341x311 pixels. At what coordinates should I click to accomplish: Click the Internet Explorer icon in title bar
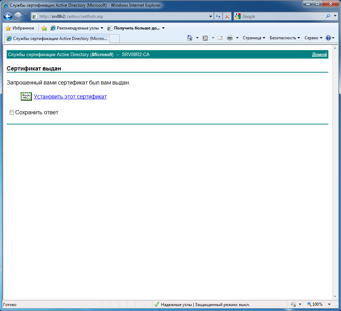pyautogui.click(x=5, y=5)
